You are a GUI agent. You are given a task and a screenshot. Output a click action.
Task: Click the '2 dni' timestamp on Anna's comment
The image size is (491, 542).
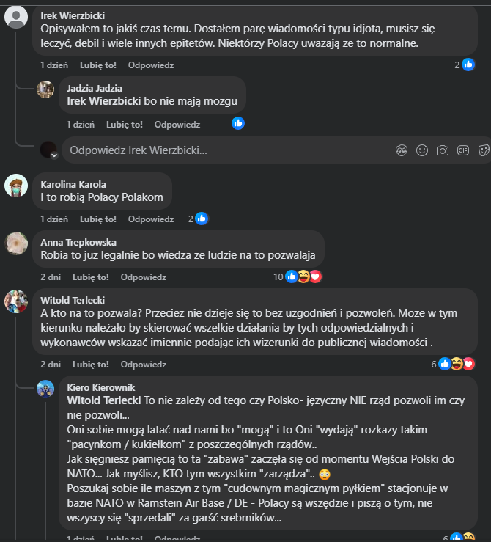51,277
